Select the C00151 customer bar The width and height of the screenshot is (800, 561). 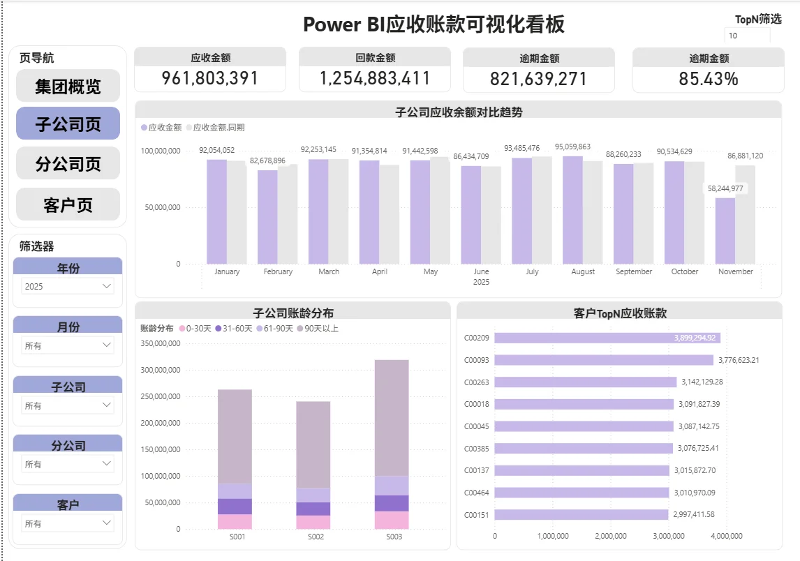pos(581,514)
